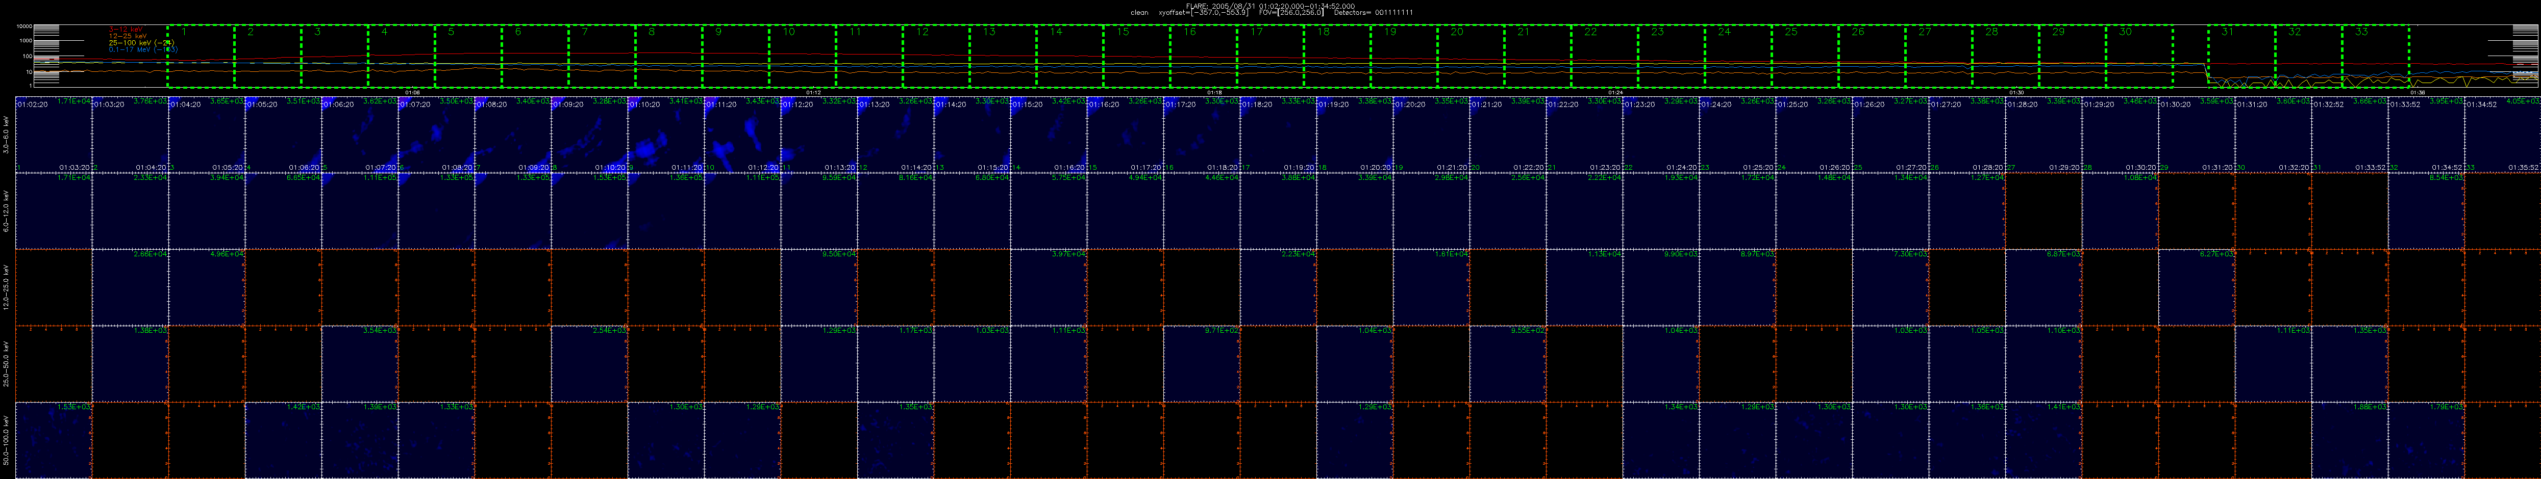2541x479 pixels.
Task: Open the 6.0-12.0 keV image labeled 6.65E+04
Action: point(284,211)
